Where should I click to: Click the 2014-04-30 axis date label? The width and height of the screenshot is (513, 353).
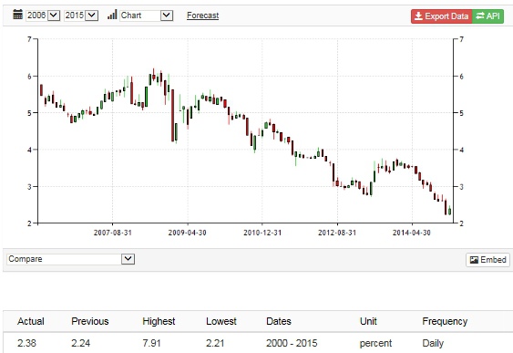pos(412,233)
